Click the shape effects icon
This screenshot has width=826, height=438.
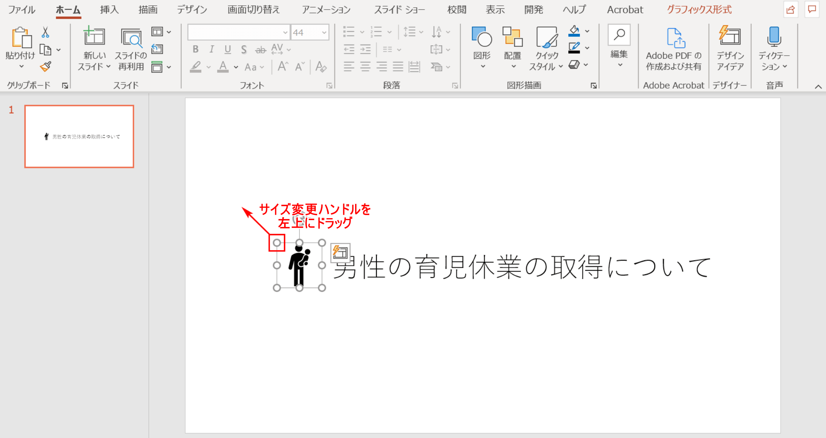point(574,65)
